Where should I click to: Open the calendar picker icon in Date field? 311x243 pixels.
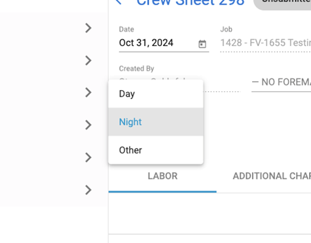[202, 44]
